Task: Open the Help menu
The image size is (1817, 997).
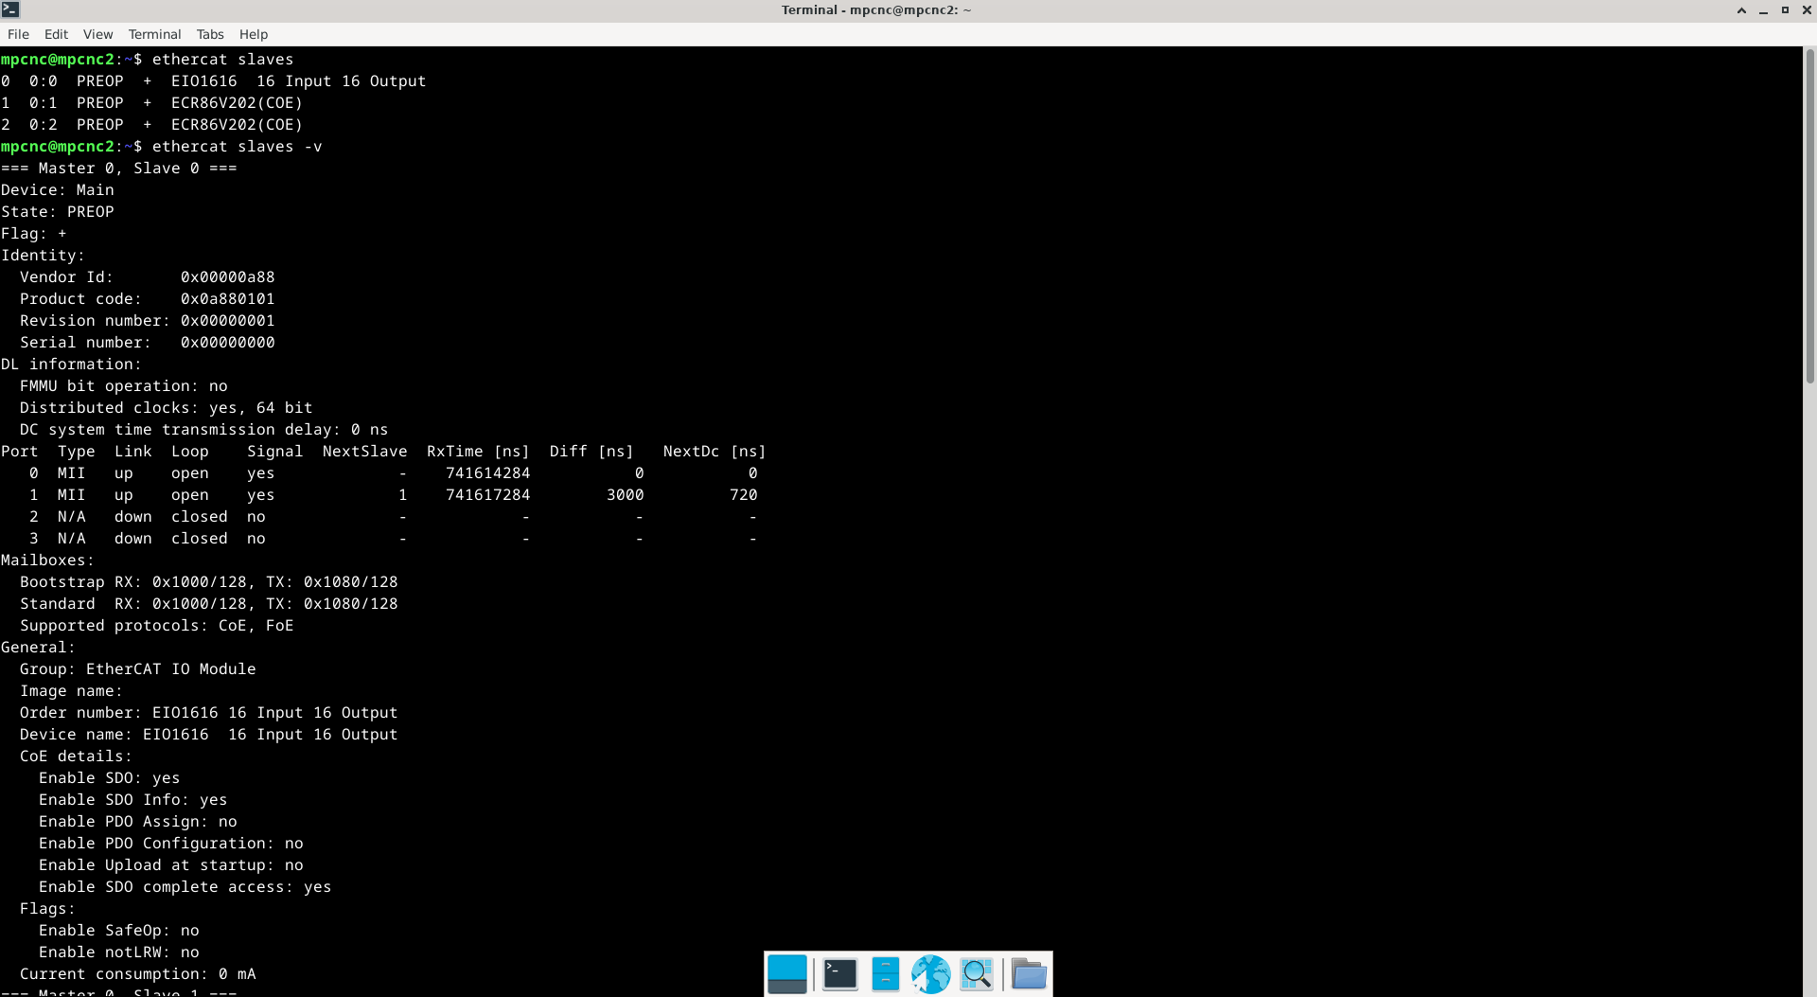Action: coord(254,34)
